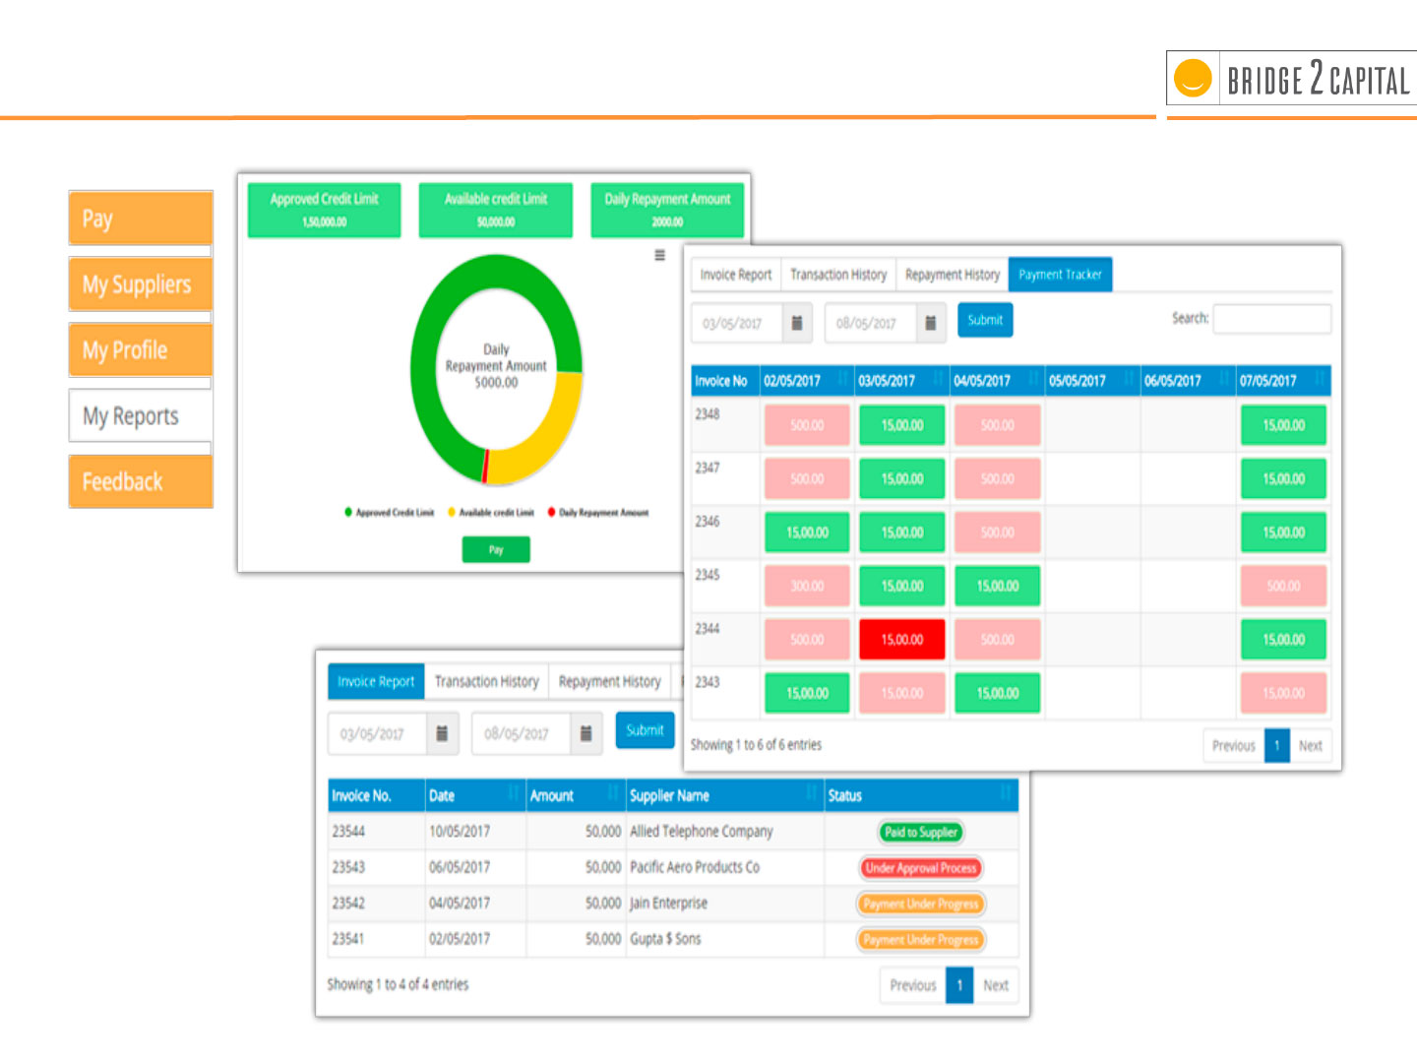Viewport: 1417px width, 1063px height.
Task: Sort invoice table by Supplier Name column
Action: point(723,795)
